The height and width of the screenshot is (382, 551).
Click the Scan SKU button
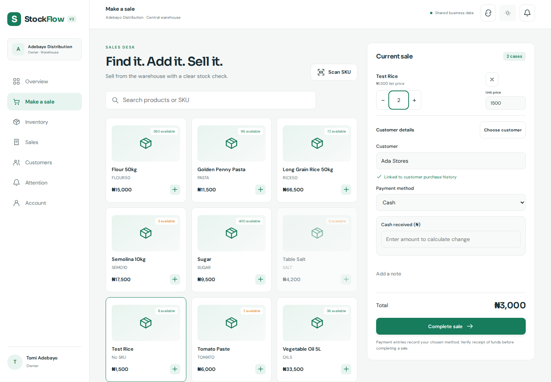pos(334,72)
